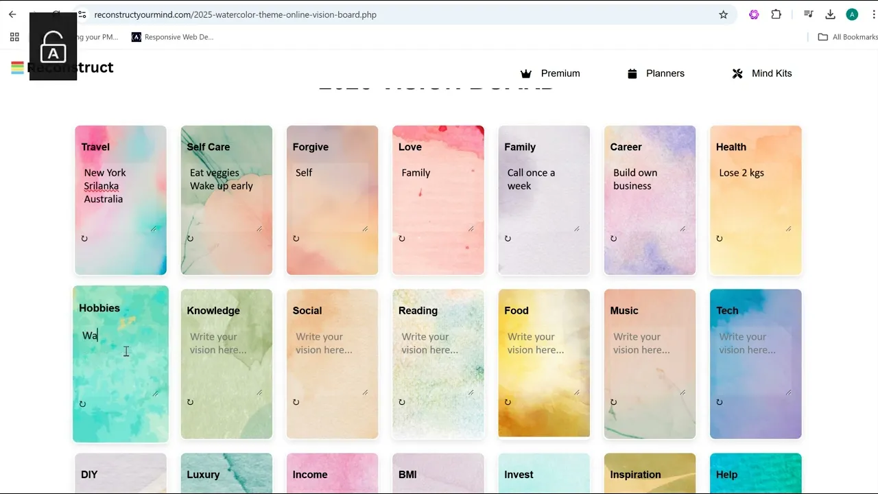Reset the Career card via its refresh icon
The width and height of the screenshot is (878, 494).
614,239
